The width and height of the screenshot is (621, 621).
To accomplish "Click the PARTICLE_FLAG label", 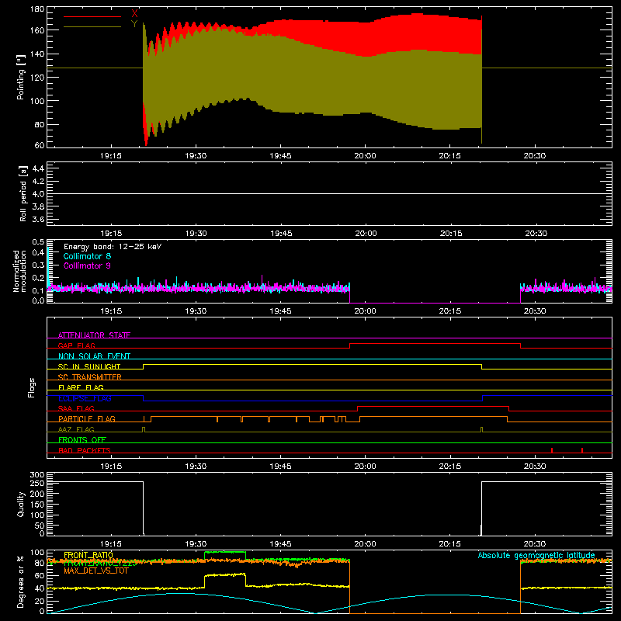I will tap(87, 418).
